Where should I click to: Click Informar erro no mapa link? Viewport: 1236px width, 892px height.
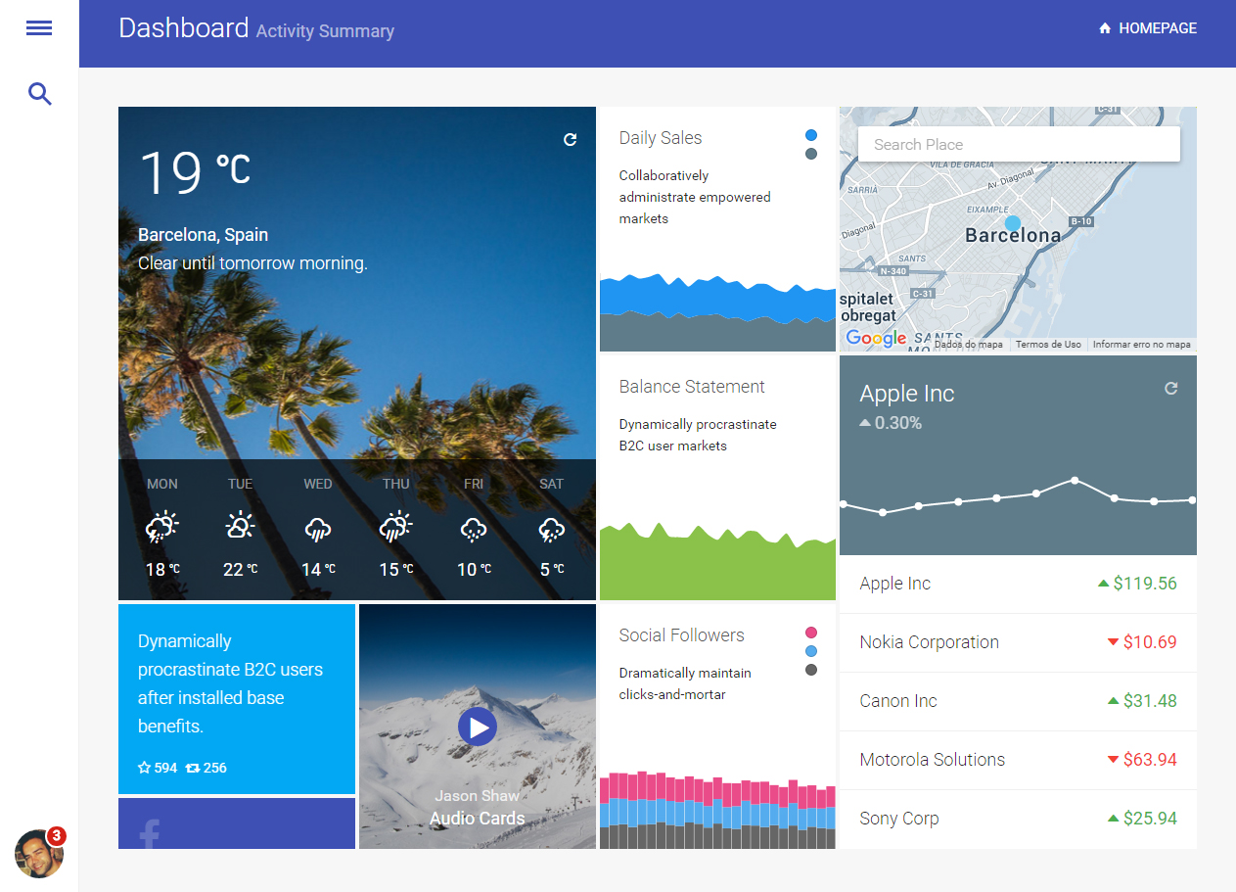[1141, 345]
